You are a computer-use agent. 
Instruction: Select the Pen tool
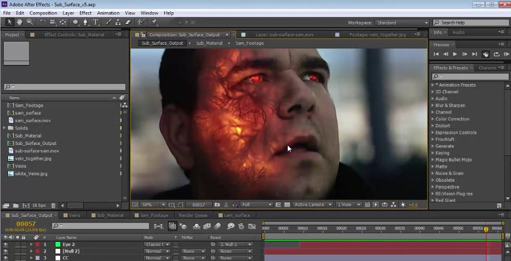point(85,22)
